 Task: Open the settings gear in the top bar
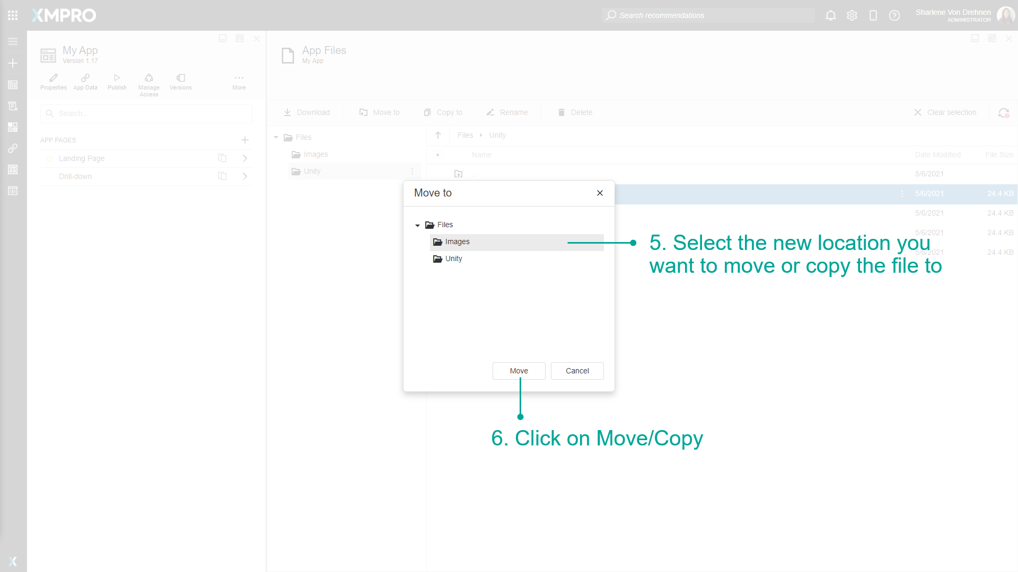852,15
